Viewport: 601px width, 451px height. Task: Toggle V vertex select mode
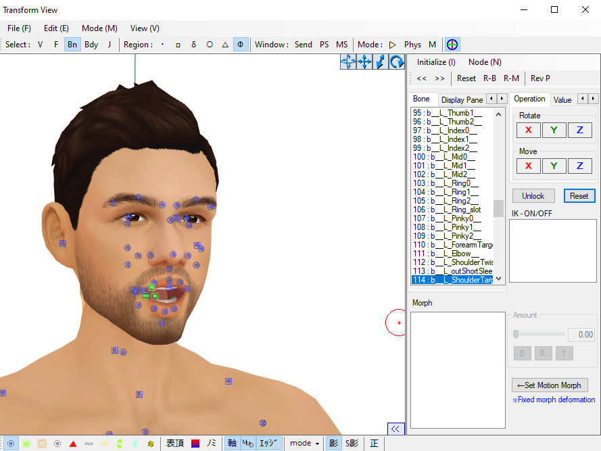click(x=41, y=45)
